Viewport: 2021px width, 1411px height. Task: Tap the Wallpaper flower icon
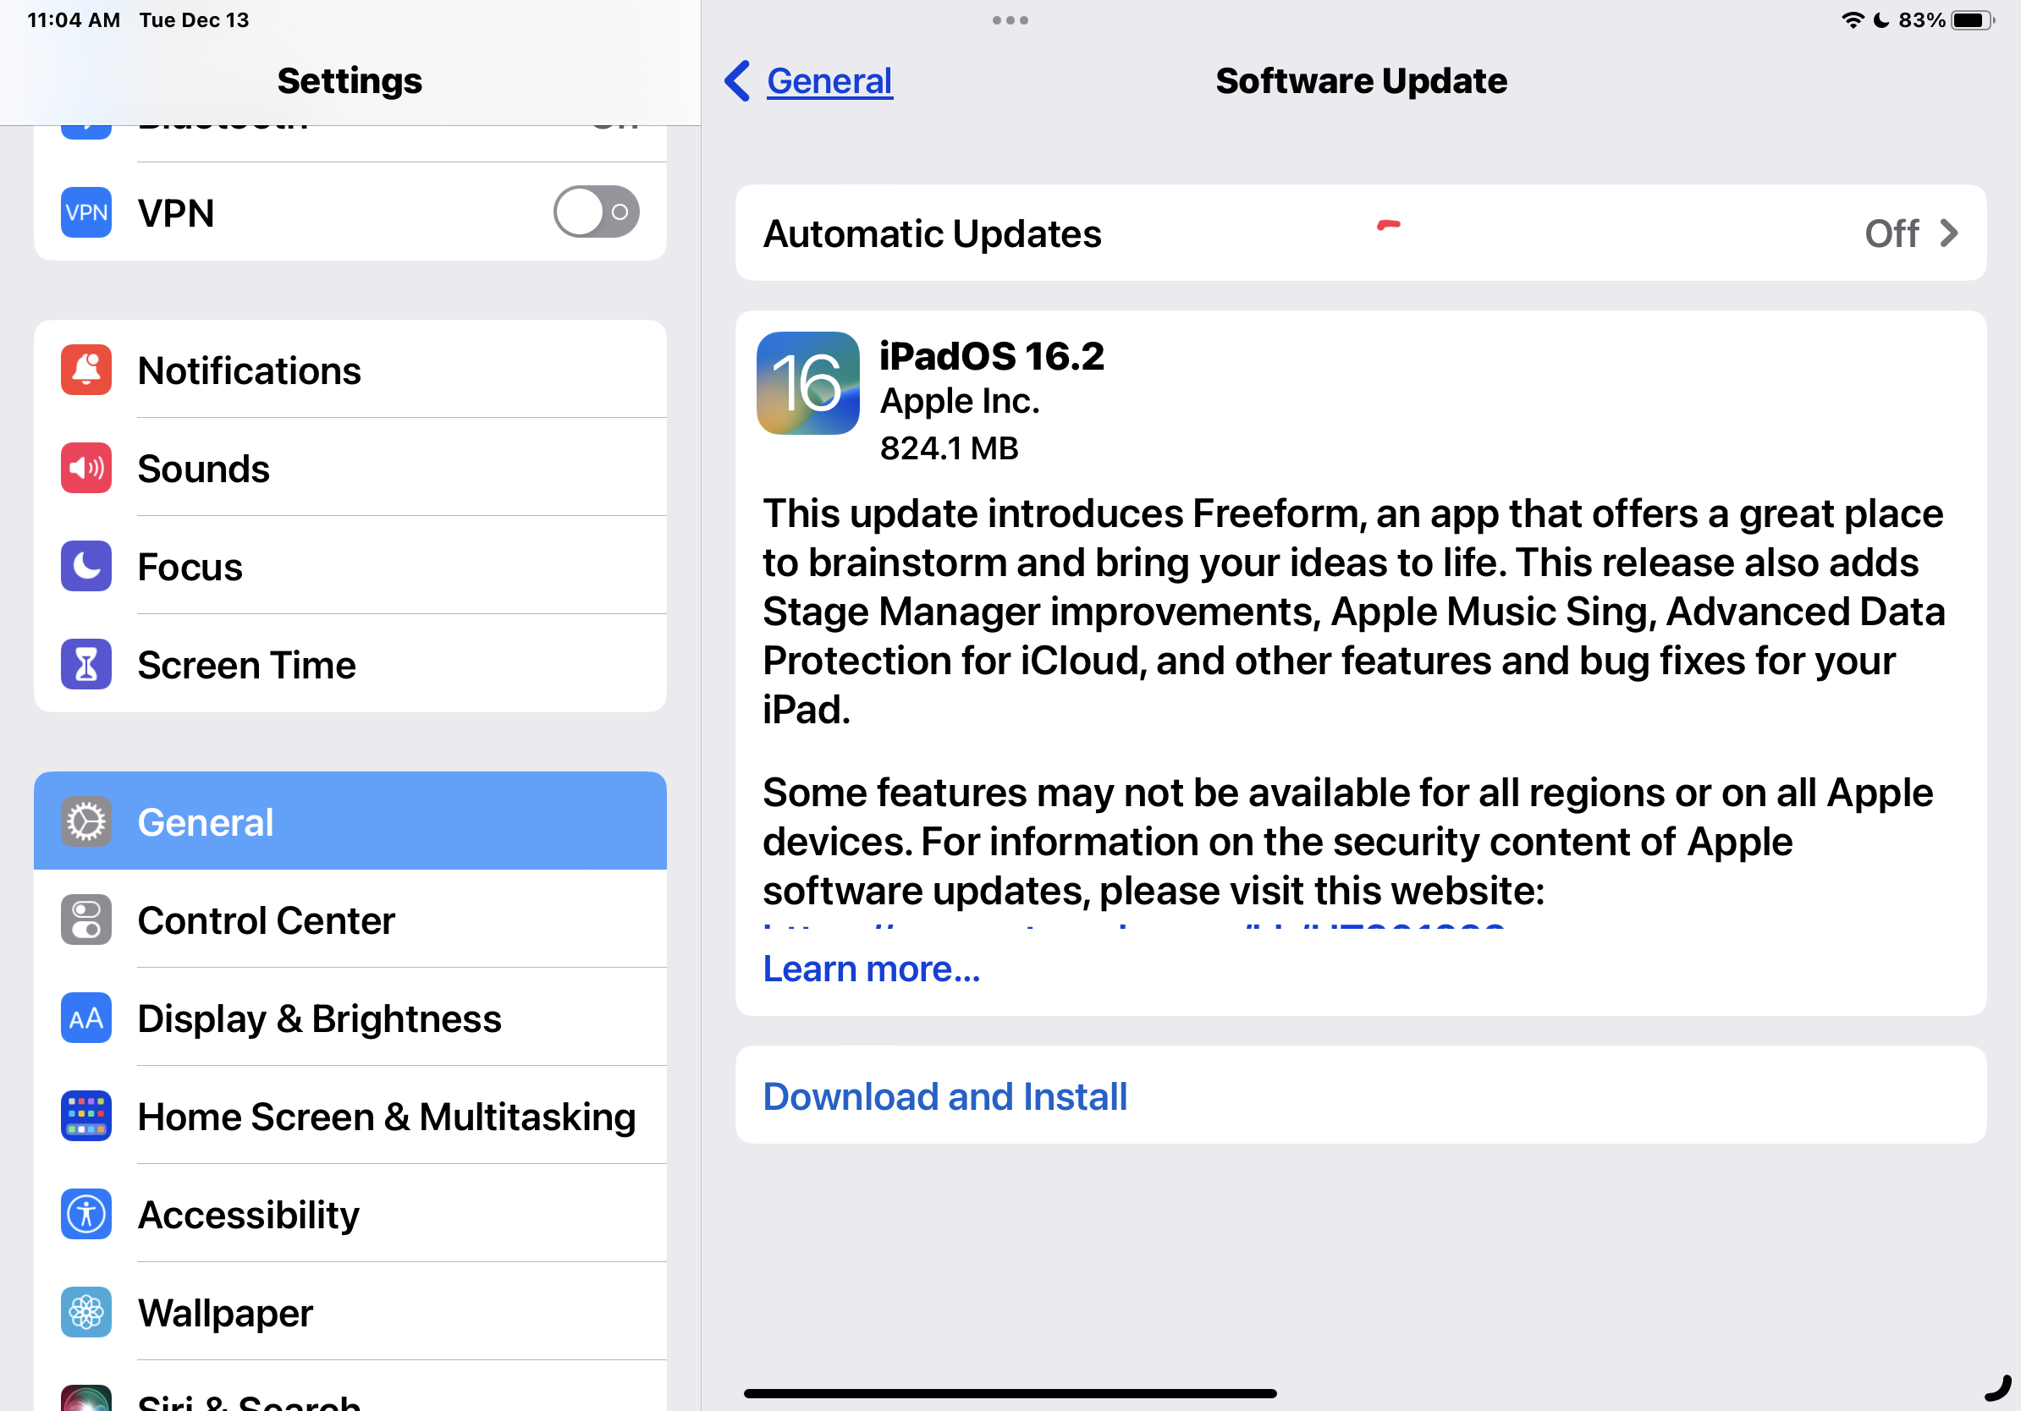86,1311
